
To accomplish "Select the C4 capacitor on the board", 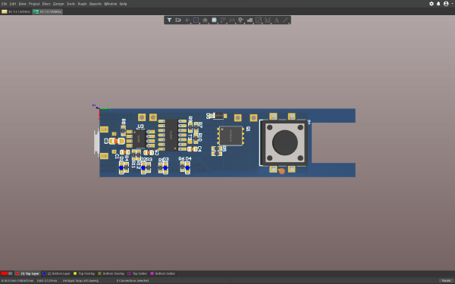I will [x=192, y=149].
